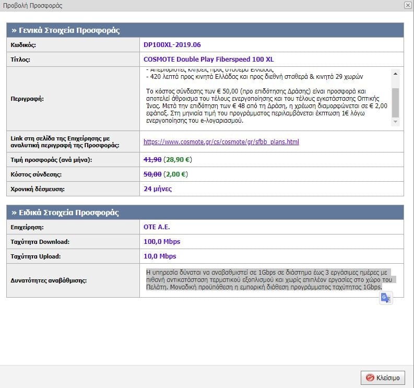The height and width of the screenshot is (388, 414).
Task: Click the Google Translate popup icon
Action: point(386,298)
